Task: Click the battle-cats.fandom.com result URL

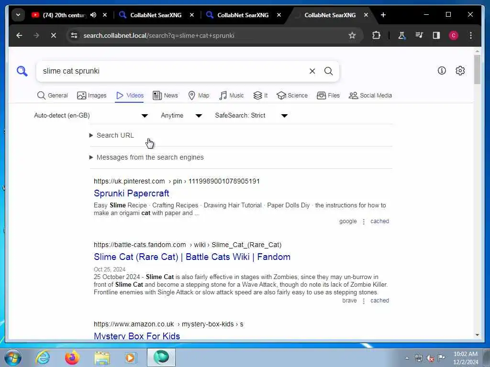Action: [x=188, y=245]
